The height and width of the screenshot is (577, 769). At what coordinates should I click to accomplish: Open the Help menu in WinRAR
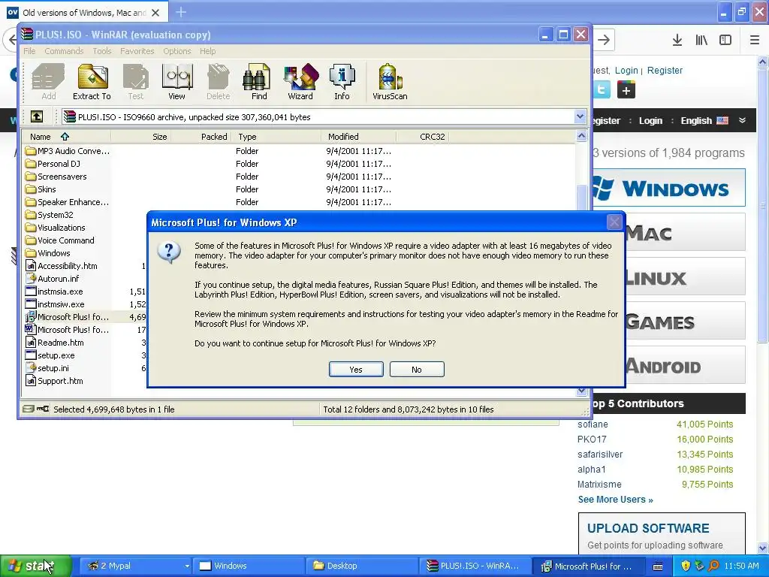click(x=207, y=51)
